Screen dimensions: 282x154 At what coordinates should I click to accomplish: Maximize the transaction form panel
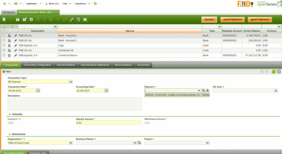coord(274,72)
